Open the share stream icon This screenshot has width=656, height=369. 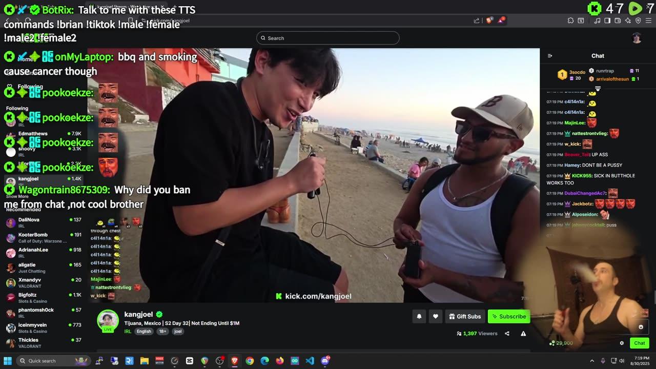(x=507, y=334)
